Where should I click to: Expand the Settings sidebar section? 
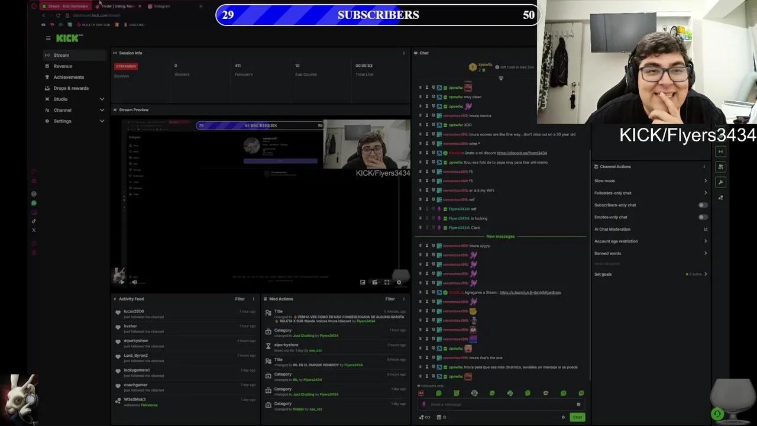75,121
